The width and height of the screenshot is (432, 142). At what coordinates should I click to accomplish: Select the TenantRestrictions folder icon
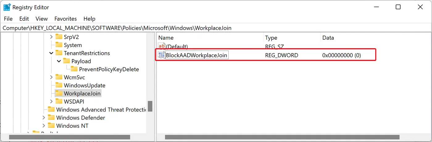pyautogui.click(x=59, y=53)
